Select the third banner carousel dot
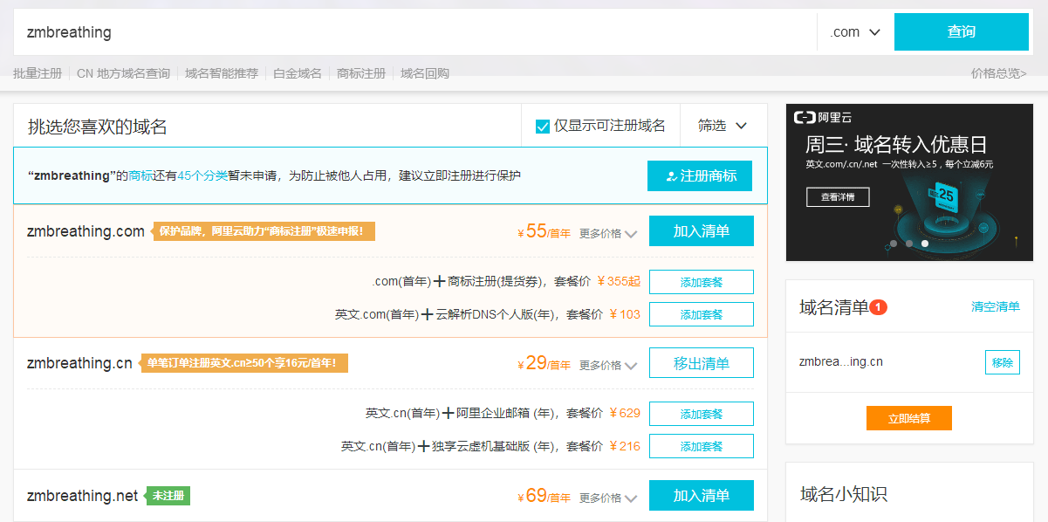 pos(925,244)
